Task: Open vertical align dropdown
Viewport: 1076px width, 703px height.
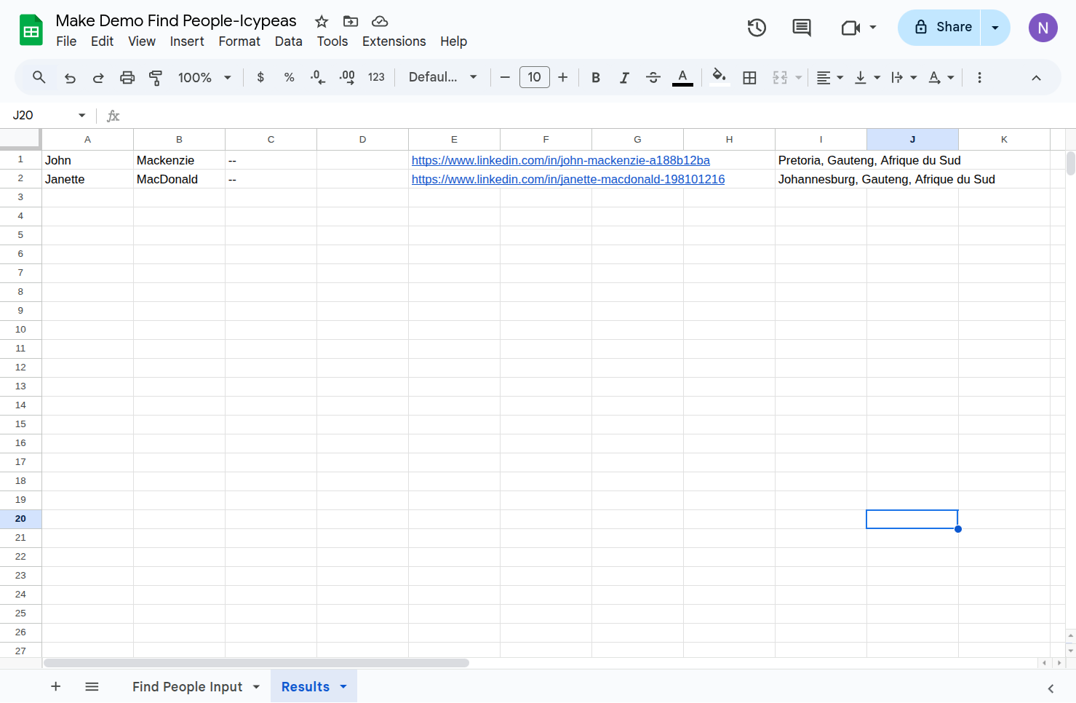Action: (x=867, y=77)
